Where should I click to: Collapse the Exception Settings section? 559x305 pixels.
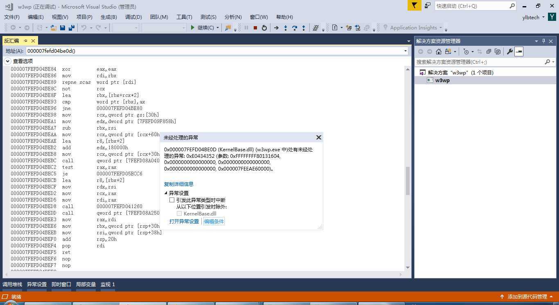coord(166,193)
